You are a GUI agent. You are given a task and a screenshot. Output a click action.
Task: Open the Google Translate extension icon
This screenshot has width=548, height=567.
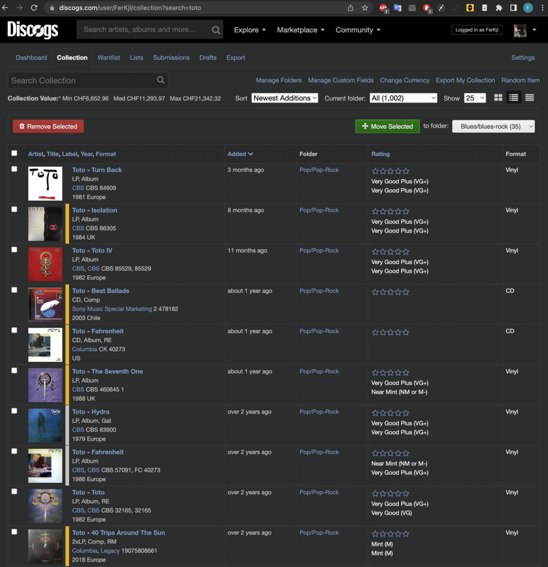397,8
